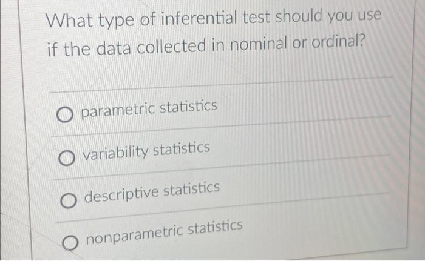
Task: Click the word "test" in the question
Action: (256, 17)
